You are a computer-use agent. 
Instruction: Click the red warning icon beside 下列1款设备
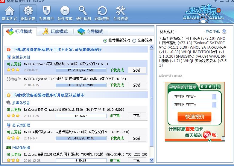9,50
